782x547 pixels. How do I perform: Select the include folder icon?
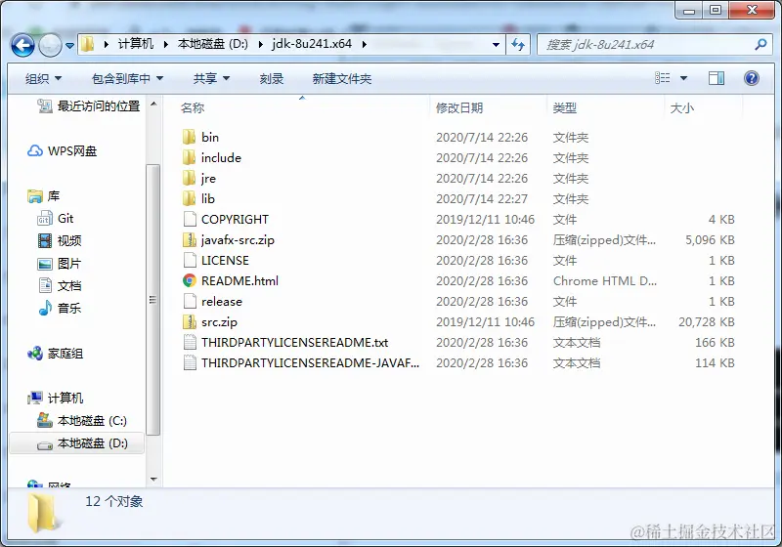coord(189,157)
